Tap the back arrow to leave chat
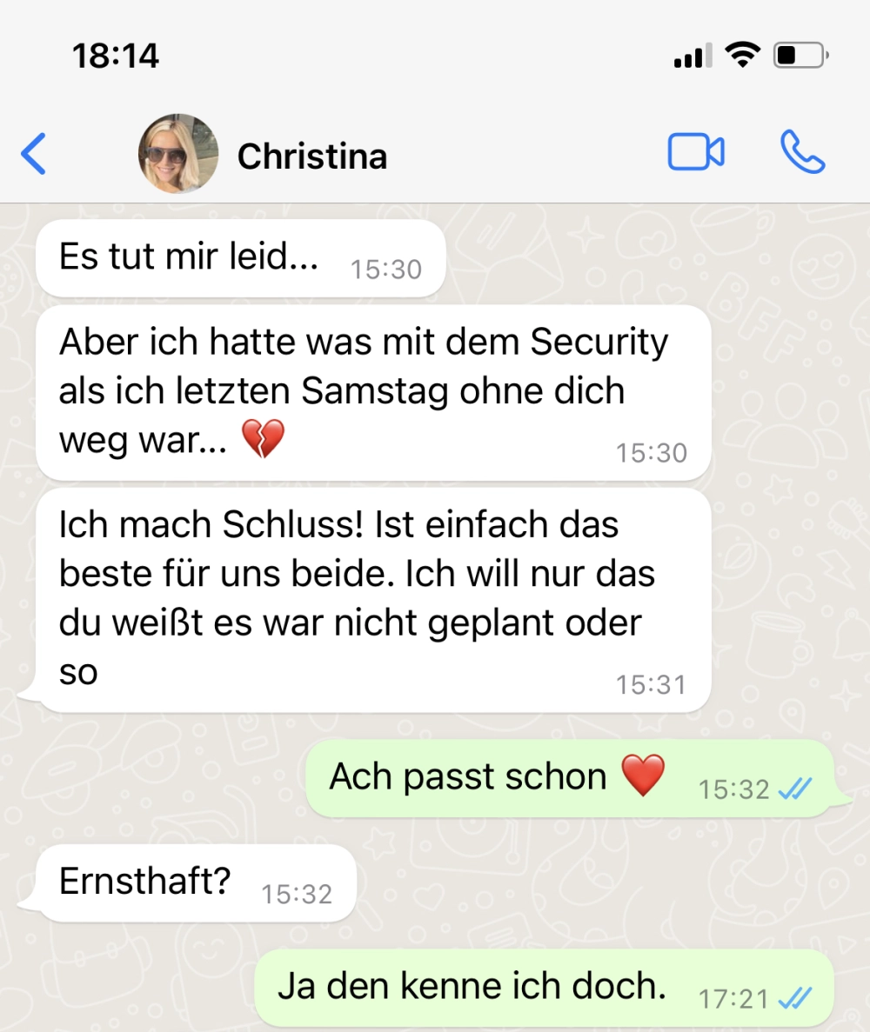This screenshot has width=870, height=1032. coord(34,154)
